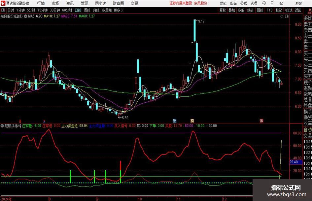Image resolution: width=312 pixels, height=201 pixels.
Task: Click the MA20: 7.51 purple label
Action: pyautogui.click(x=69, y=16)
